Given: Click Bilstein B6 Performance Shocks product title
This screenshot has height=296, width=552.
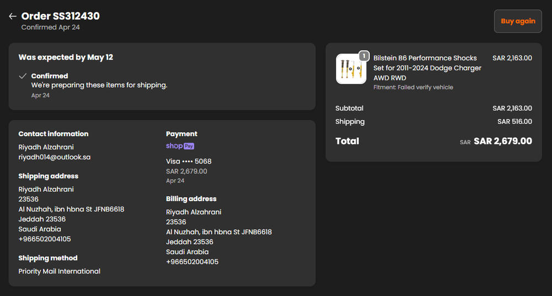Looking at the screenshot, I should click(427, 68).
